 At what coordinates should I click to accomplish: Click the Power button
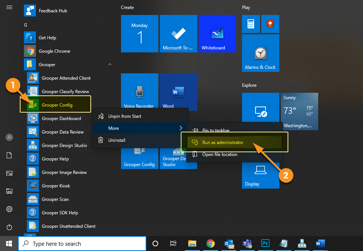[9, 227]
